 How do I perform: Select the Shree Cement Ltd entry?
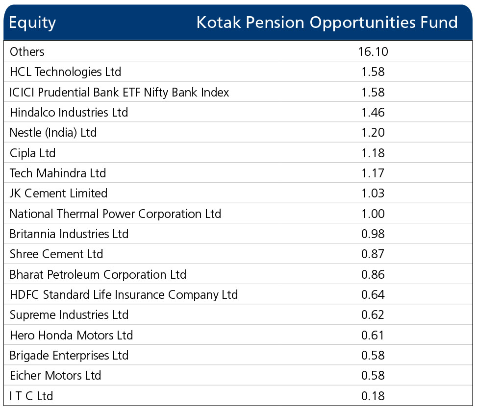(x=56, y=254)
